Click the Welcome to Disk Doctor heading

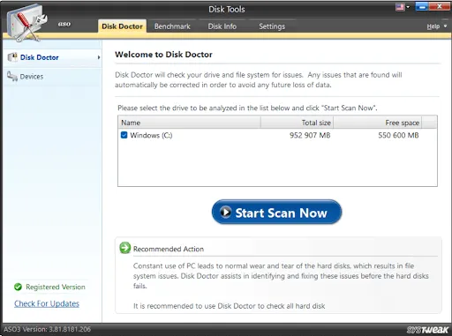click(x=163, y=55)
